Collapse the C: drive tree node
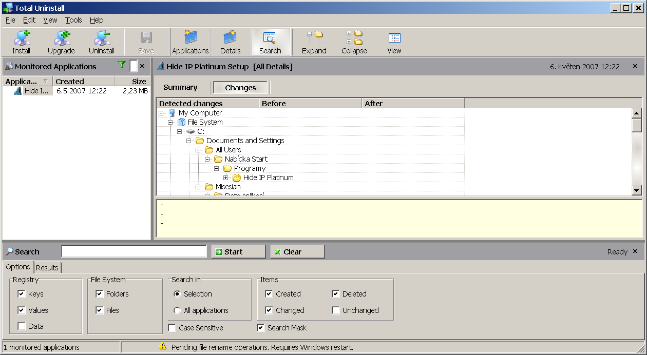The height and width of the screenshot is (355, 647). click(x=180, y=131)
